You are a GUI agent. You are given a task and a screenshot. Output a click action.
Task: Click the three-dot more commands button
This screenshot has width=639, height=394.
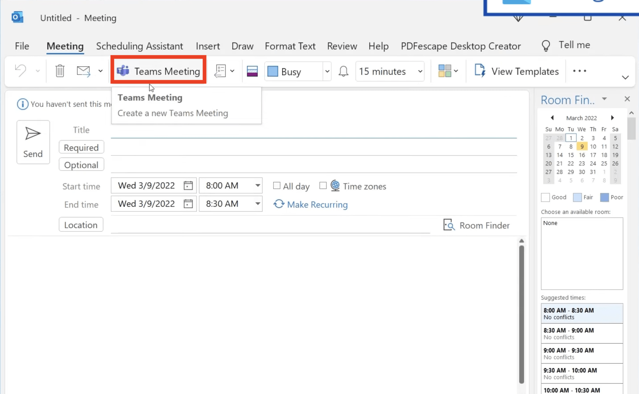click(579, 71)
